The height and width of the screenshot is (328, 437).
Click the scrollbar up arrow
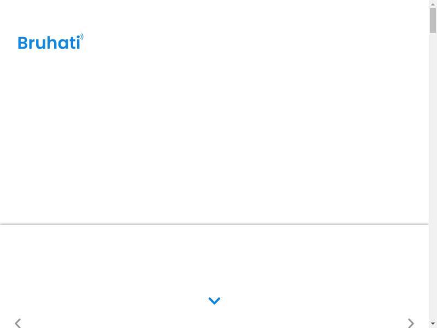click(433, 4)
